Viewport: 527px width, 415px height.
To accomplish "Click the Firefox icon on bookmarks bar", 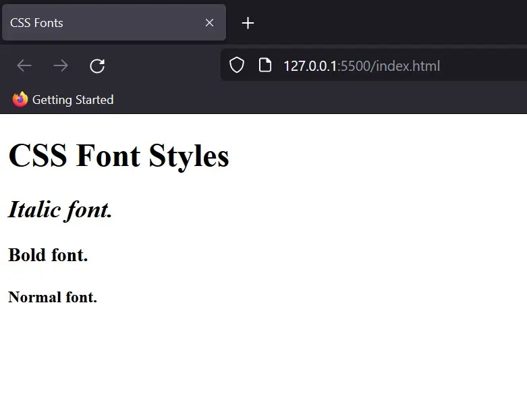I will [20, 99].
